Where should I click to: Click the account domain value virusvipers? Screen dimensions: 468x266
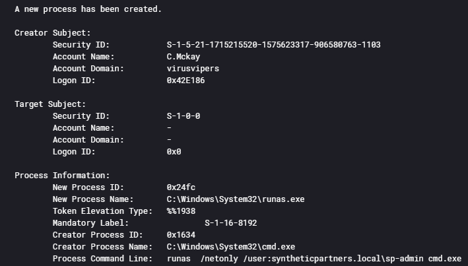click(193, 68)
